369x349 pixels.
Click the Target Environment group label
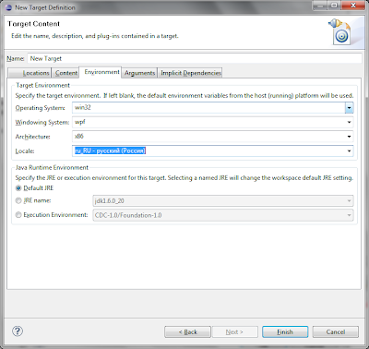point(42,85)
